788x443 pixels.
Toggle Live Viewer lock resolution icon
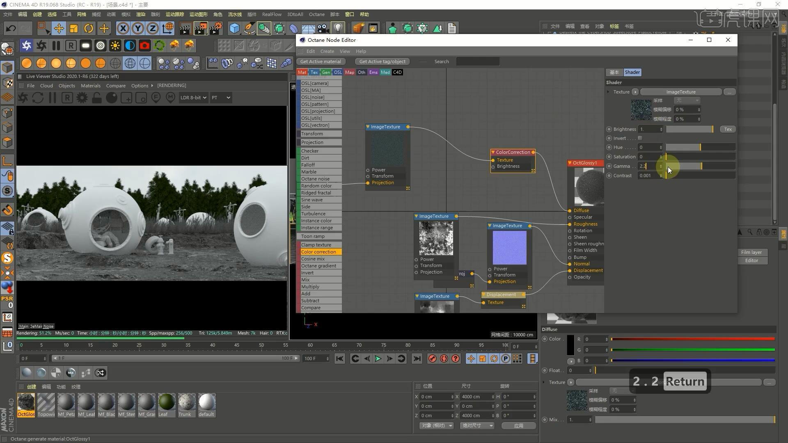(x=97, y=98)
